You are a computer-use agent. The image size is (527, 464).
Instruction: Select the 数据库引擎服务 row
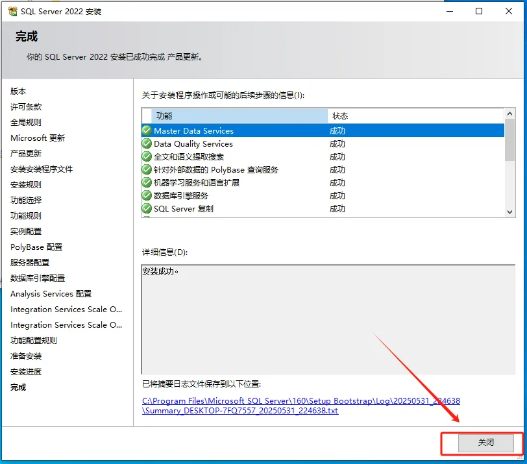(323, 195)
